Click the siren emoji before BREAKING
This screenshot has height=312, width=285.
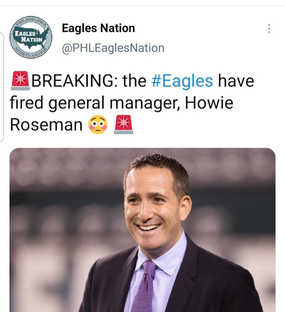click(20, 80)
